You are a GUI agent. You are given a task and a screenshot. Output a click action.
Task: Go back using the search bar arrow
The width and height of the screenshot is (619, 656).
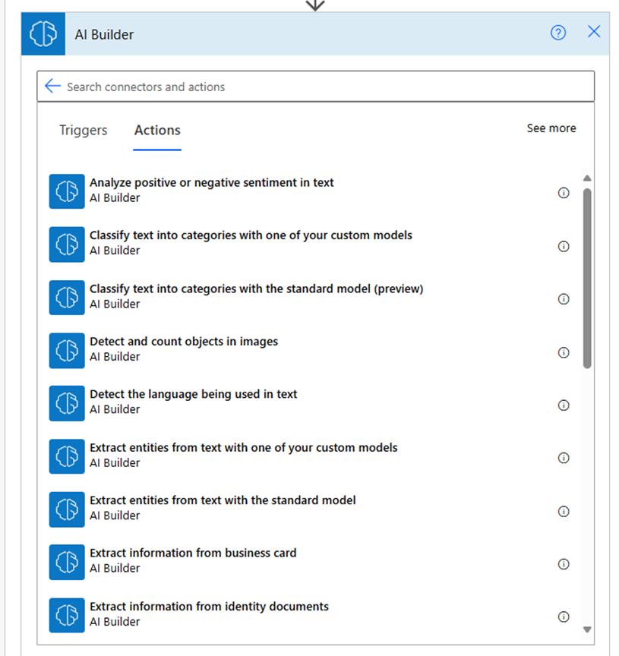pos(52,86)
